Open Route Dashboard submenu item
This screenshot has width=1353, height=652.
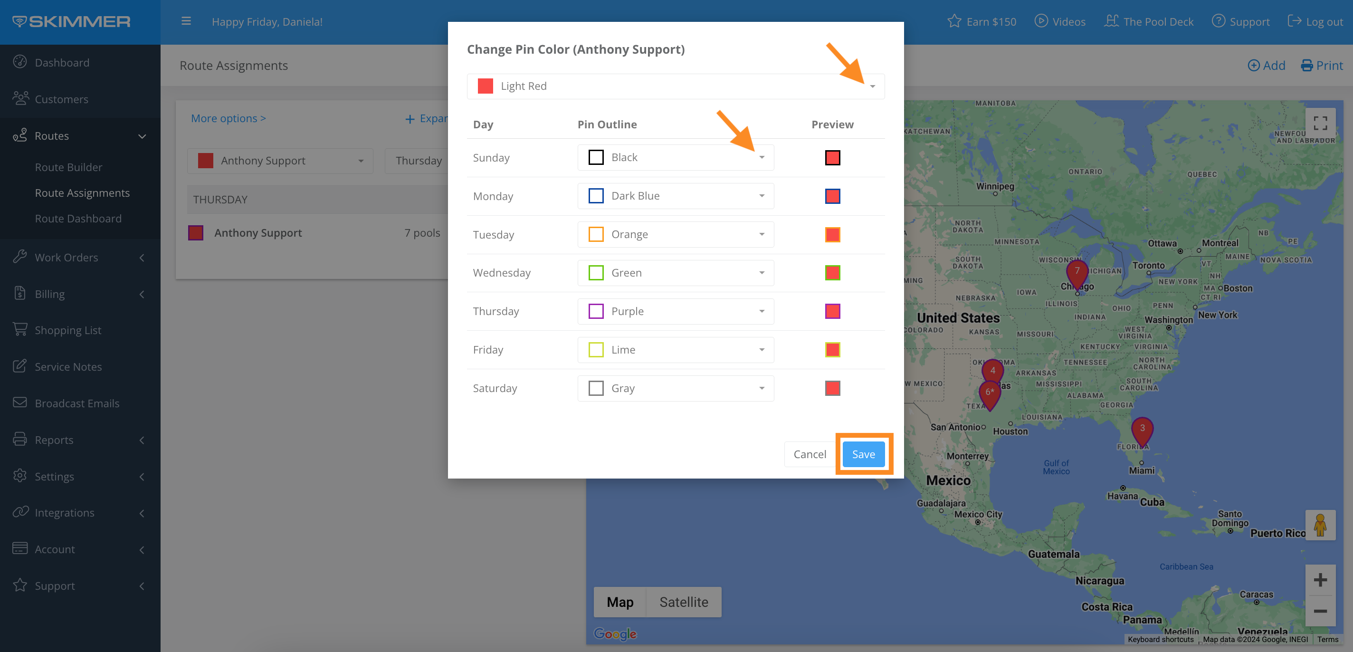(x=78, y=219)
